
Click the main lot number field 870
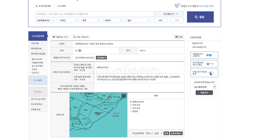[160, 21]
